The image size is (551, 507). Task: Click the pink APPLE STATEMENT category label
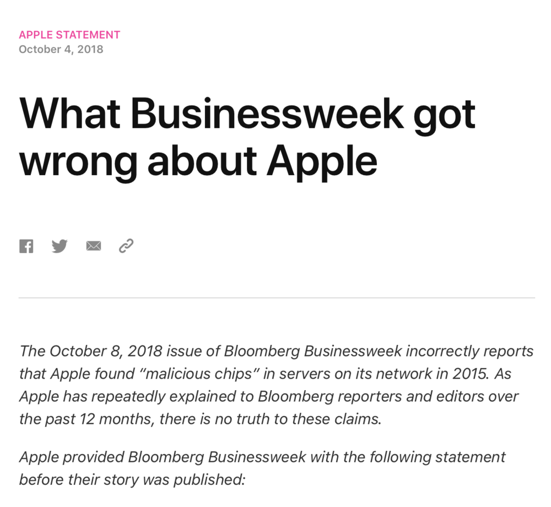[69, 35]
